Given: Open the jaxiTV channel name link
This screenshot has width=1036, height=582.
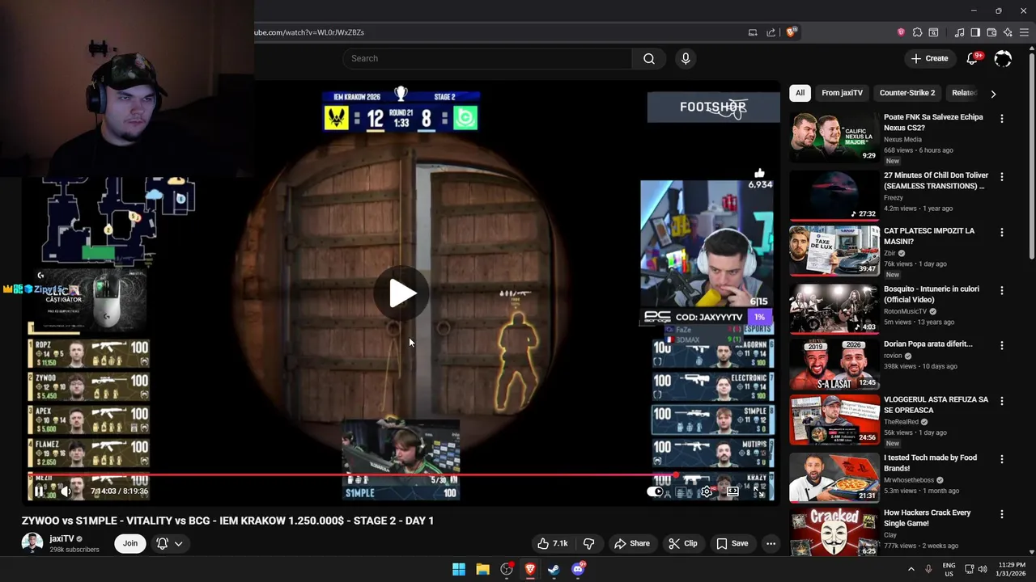Looking at the screenshot, I should click(x=62, y=538).
